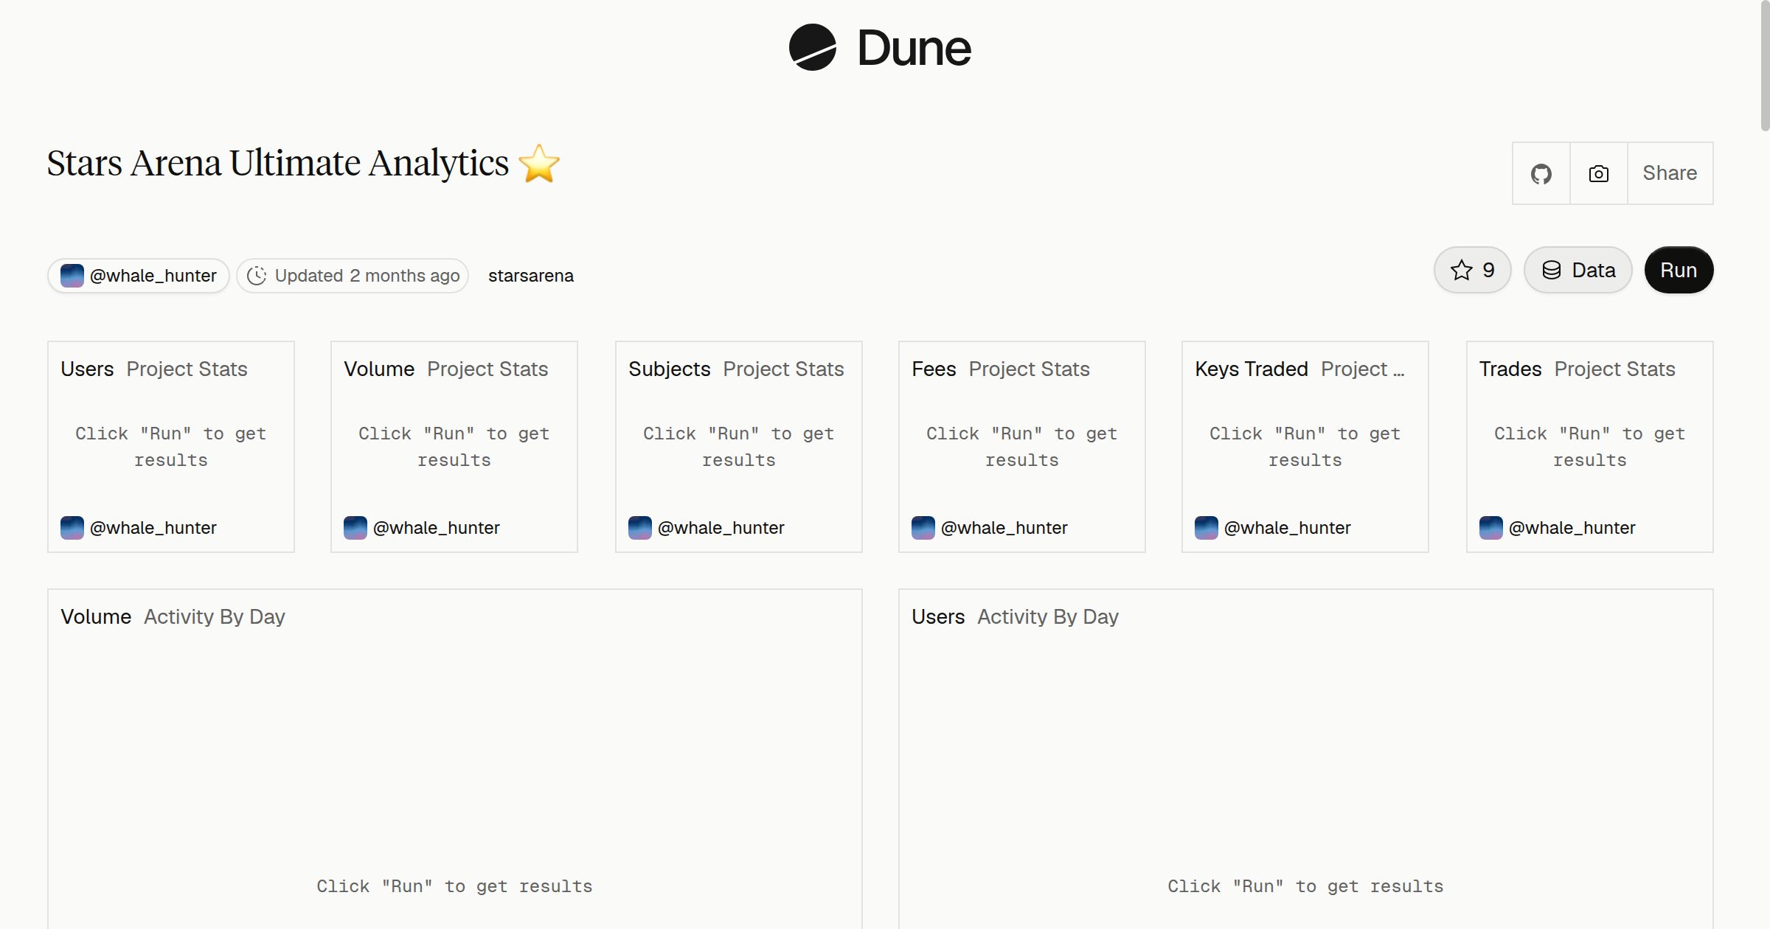Click the whale_hunter avatar in author chip
The image size is (1770, 929).
(72, 276)
